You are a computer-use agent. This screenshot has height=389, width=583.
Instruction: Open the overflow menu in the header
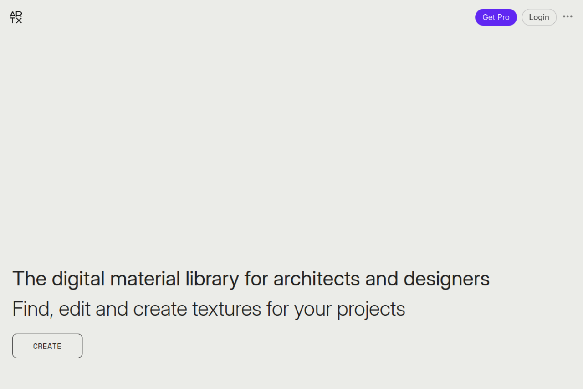[x=568, y=17]
